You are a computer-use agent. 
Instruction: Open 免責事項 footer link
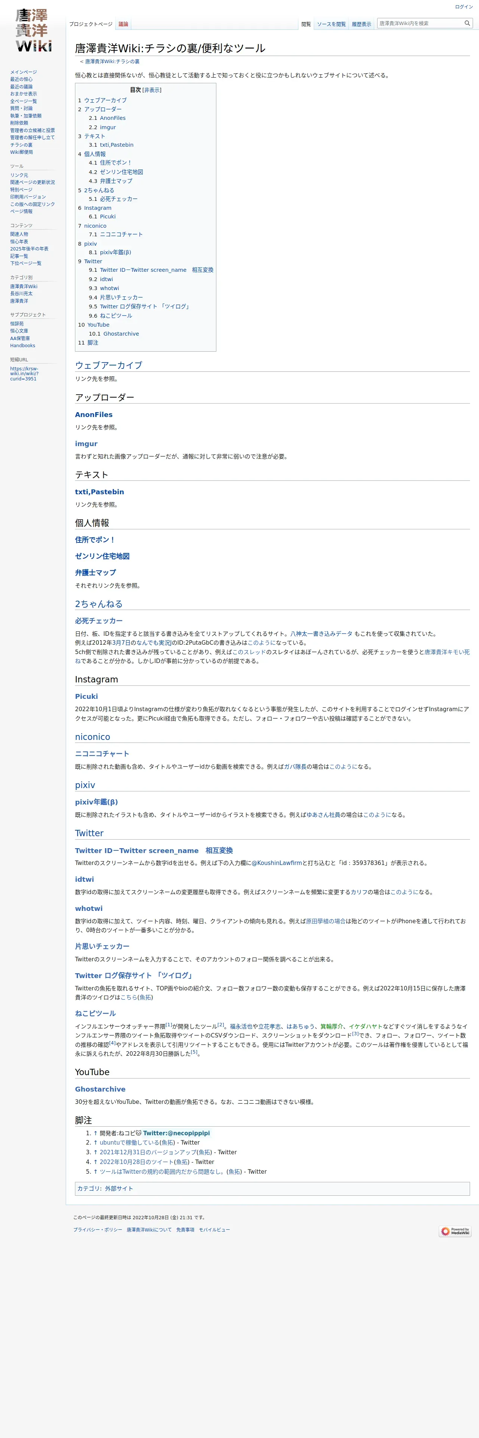(185, 1230)
